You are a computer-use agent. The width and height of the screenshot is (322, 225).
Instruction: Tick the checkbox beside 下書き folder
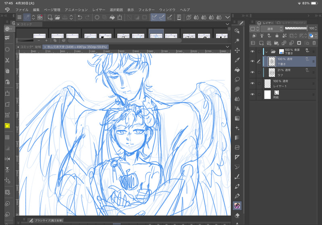pos(259,52)
